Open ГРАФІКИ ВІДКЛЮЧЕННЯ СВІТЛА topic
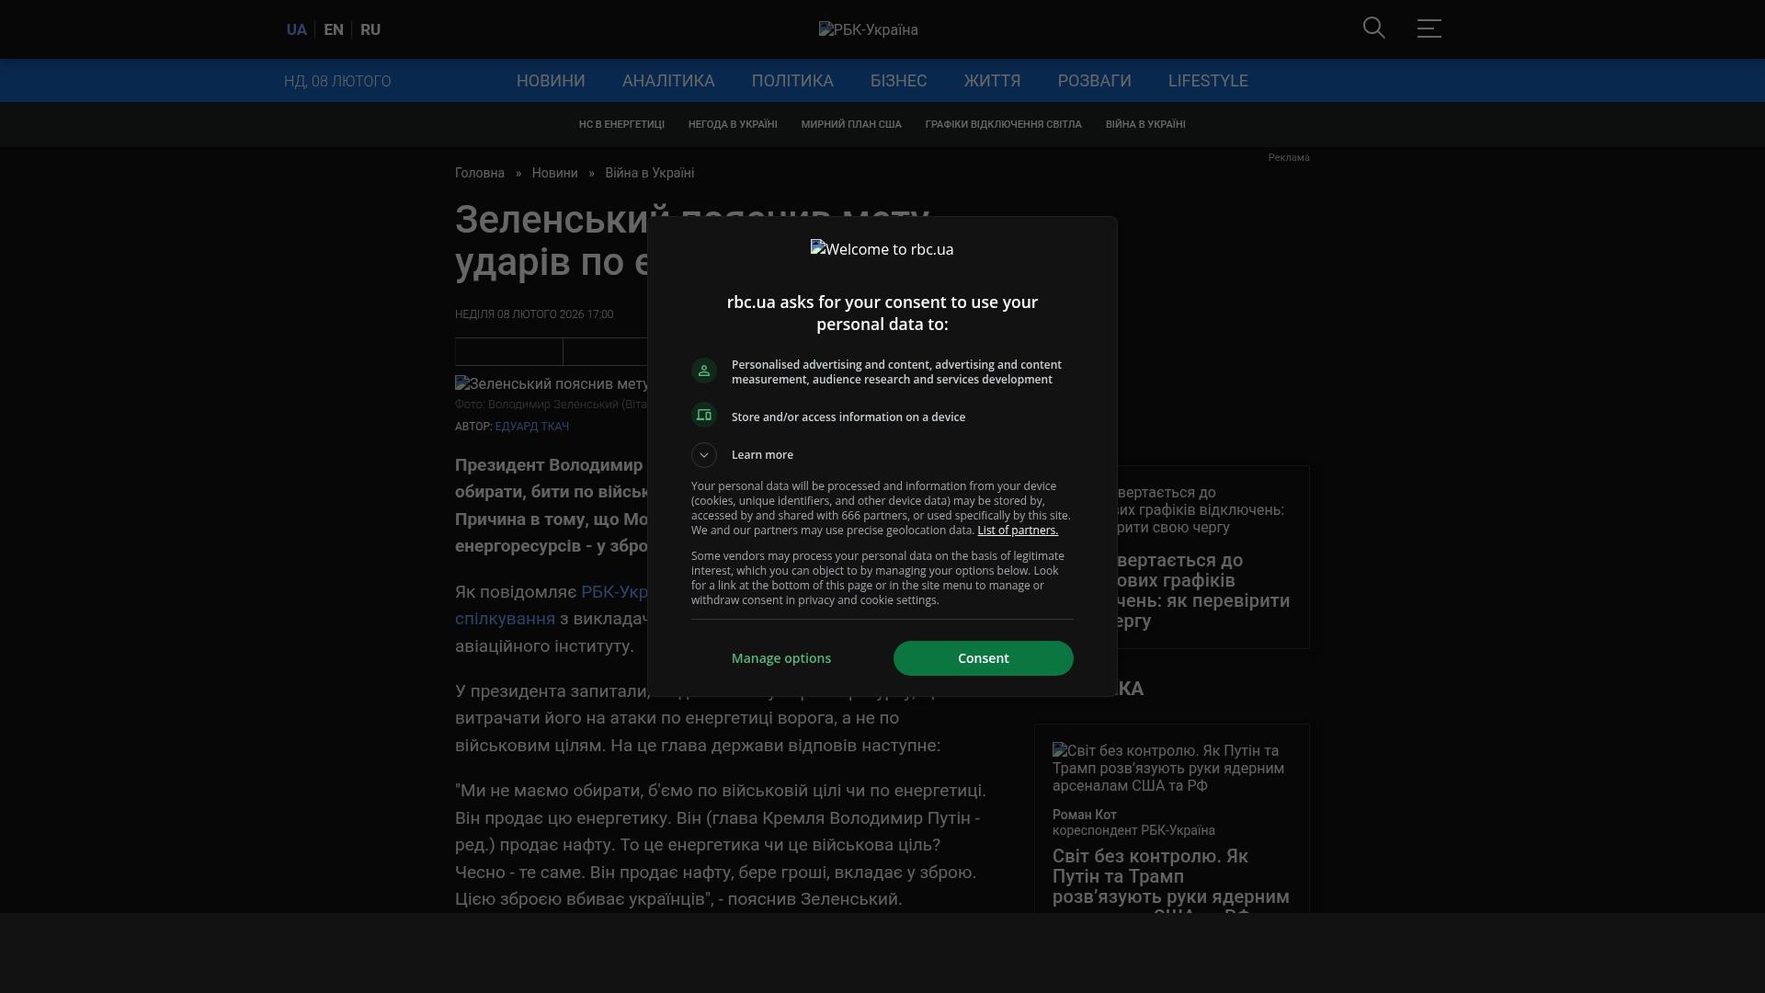1765x993 pixels. [x=1003, y=124]
